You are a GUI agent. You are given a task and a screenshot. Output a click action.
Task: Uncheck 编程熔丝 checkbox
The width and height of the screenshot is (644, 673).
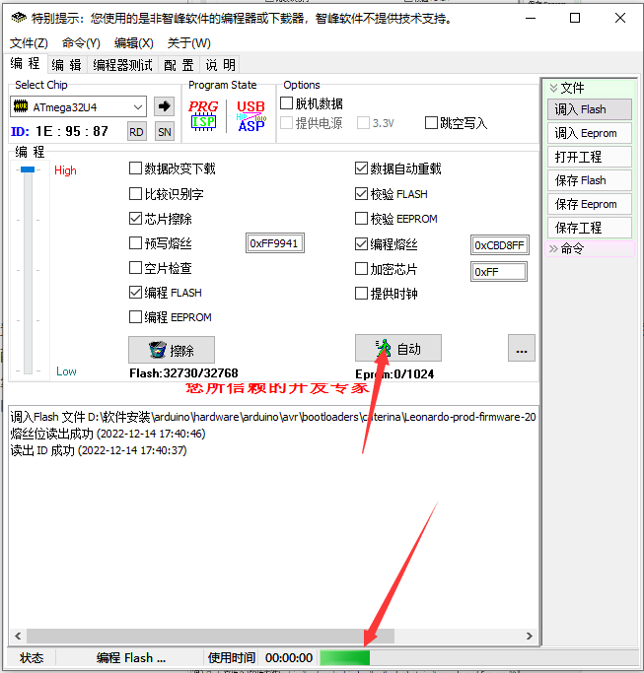361,243
